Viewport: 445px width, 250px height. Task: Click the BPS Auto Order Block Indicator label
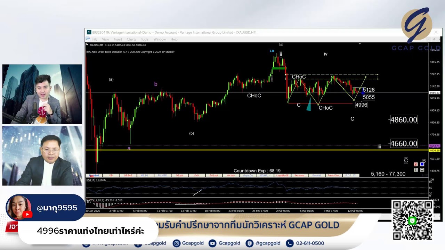[130, 52]
